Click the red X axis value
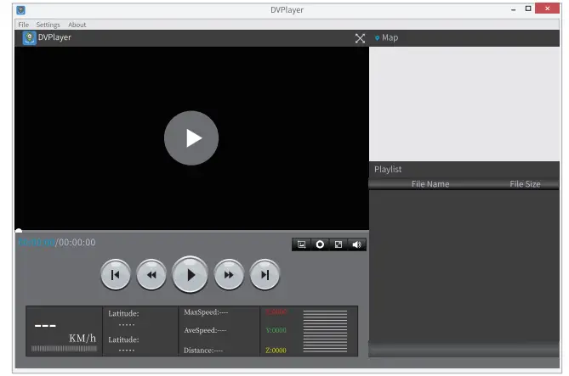This screenshot has height=376, width=569. (x=276, y=311)
